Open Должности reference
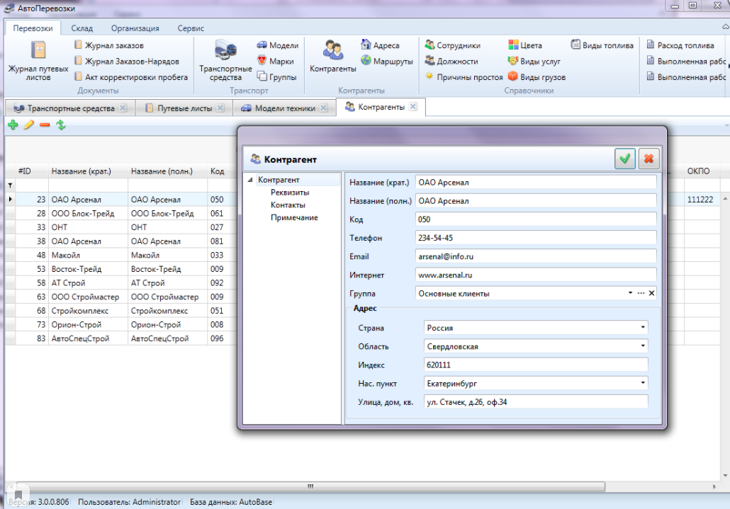730x509 pixels. [451, 61]
